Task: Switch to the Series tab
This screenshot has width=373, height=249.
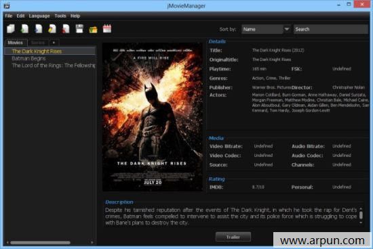Action: click(38, 43)
